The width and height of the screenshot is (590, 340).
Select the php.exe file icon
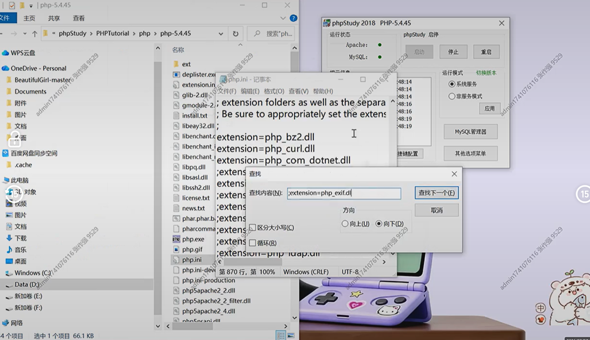176,239
